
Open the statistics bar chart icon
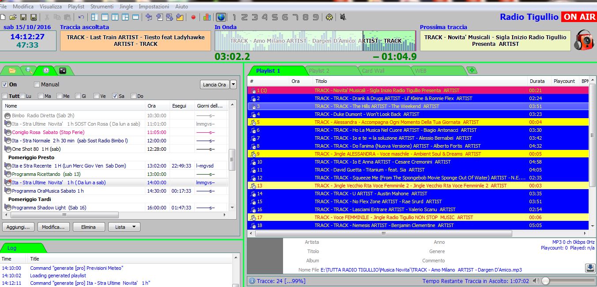207,17
